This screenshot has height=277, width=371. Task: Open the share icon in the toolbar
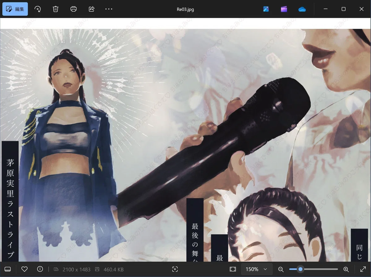(92, 9)
